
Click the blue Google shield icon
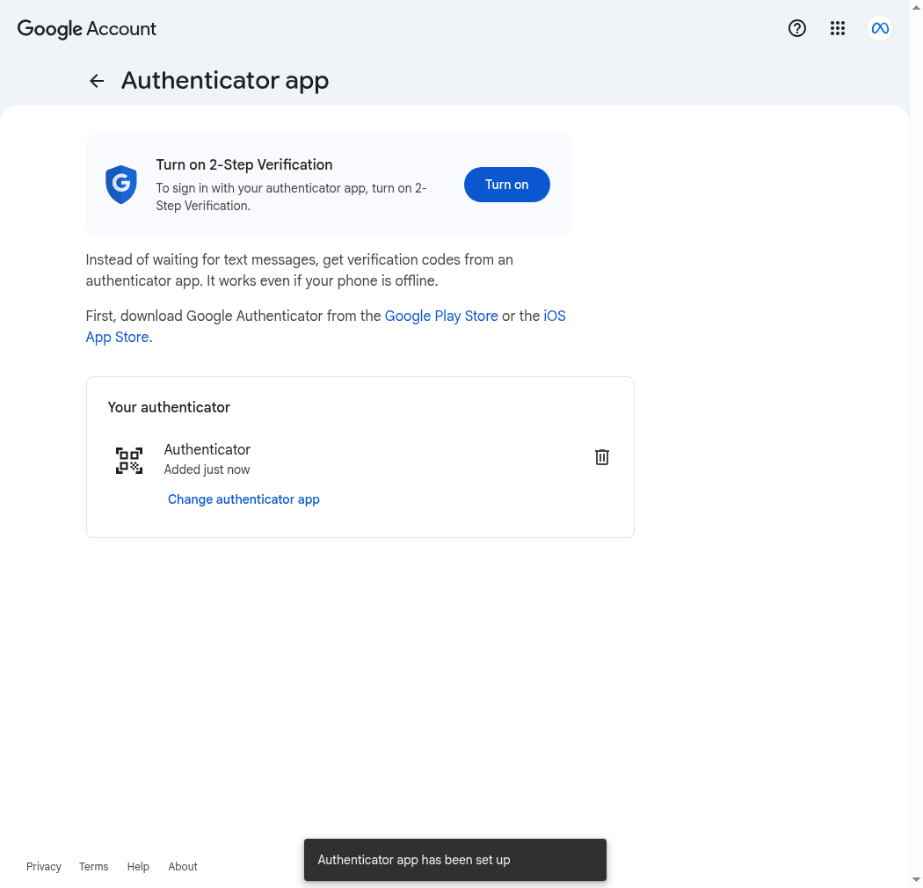[x=121, y=185]
